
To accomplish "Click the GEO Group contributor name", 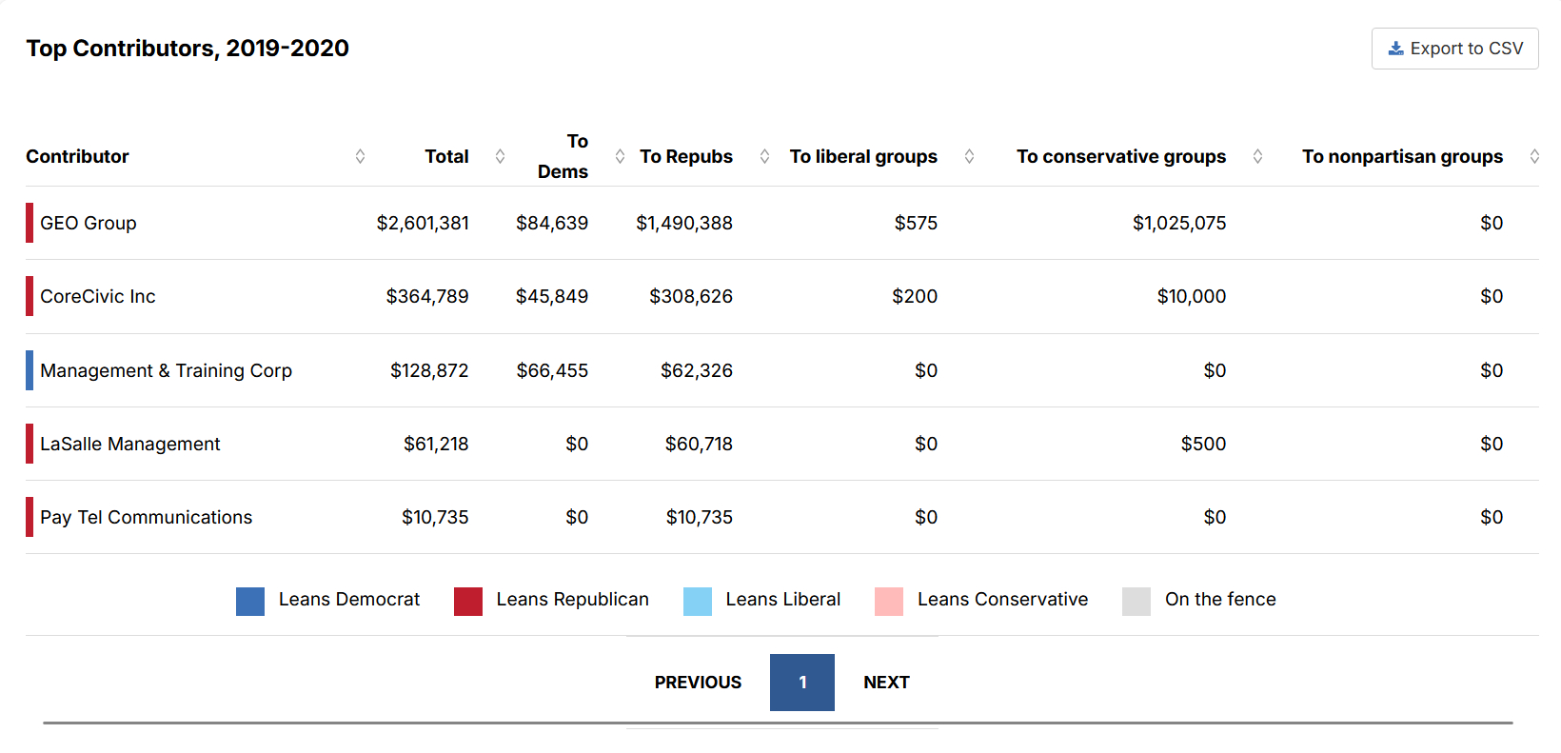I will 89,223.
